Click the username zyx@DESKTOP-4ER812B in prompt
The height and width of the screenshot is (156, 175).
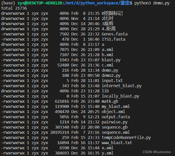[x=40, y=3]
